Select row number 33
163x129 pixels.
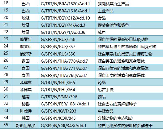coord(6,110)
